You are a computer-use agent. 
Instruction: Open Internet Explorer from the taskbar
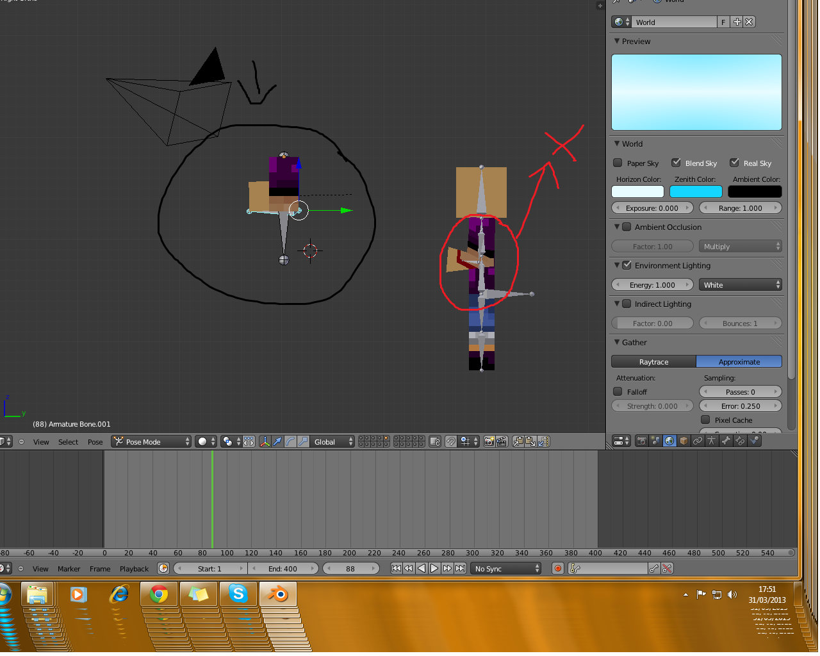(119, 594)
